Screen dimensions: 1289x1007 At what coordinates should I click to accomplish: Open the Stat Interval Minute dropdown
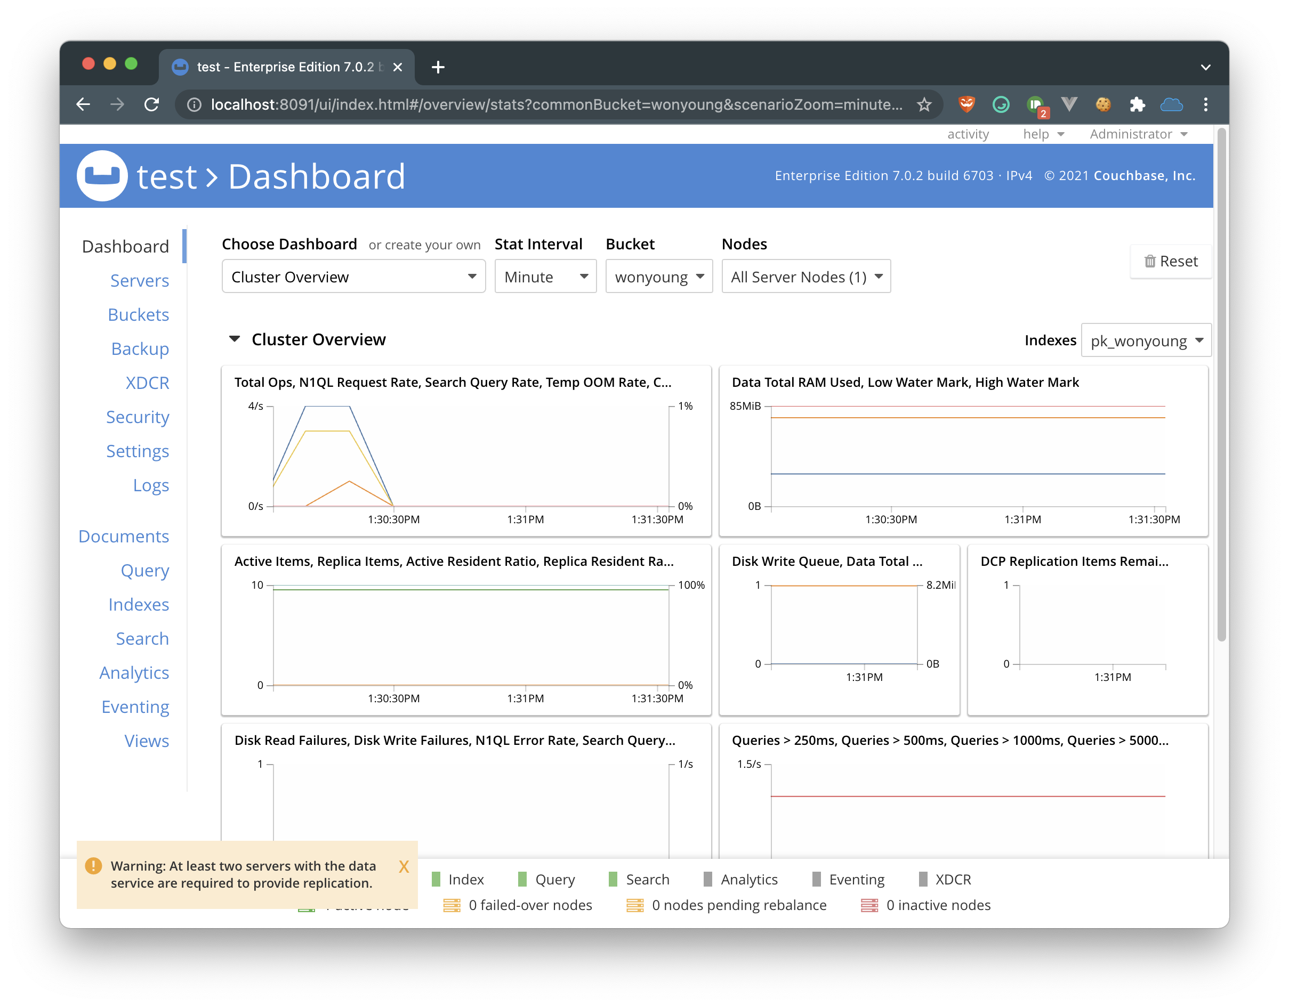point(545,277)
